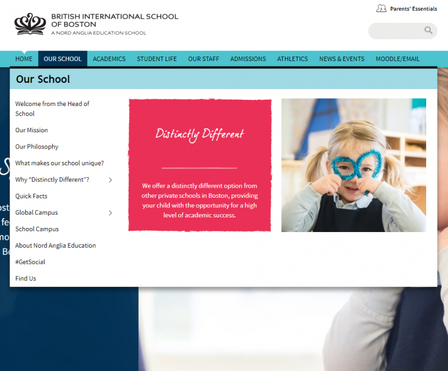Open MOODLE/EMAIL from the navigation bar

tap(398, 58)
